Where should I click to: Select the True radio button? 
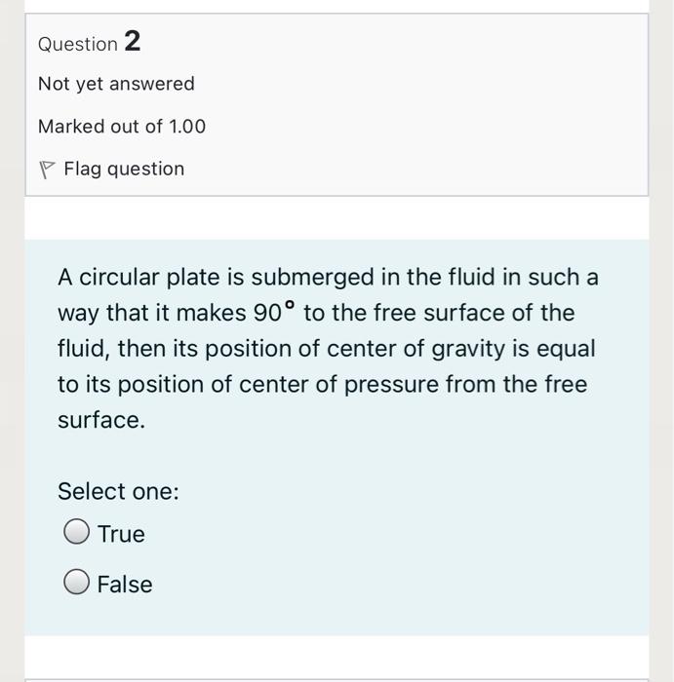pyautogui.click(x=77, y=532)
